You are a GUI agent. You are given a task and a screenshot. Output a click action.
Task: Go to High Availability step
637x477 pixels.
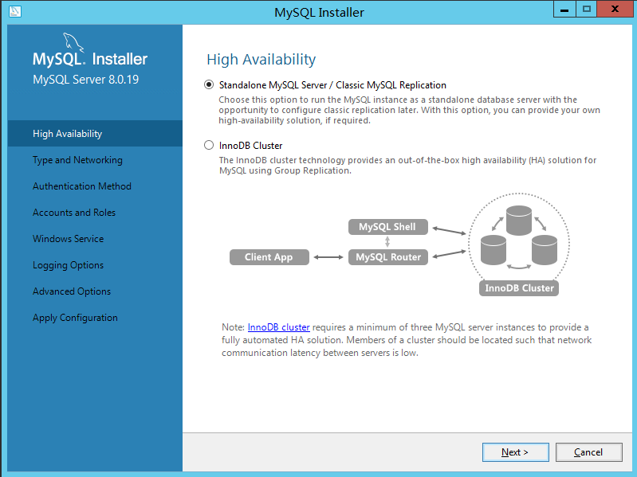95,134
